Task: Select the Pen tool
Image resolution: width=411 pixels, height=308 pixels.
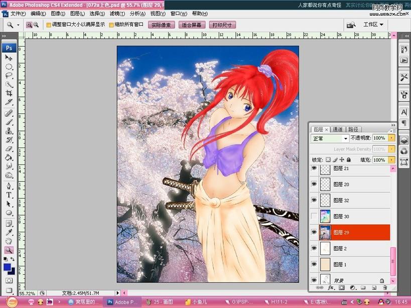Action: (9, 186)
